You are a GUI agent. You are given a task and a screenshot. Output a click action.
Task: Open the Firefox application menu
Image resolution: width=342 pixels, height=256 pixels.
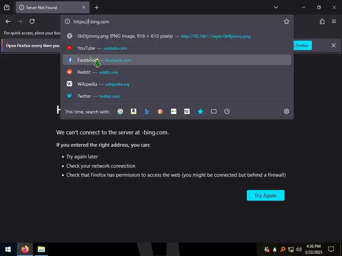click(x=334, y=21)
